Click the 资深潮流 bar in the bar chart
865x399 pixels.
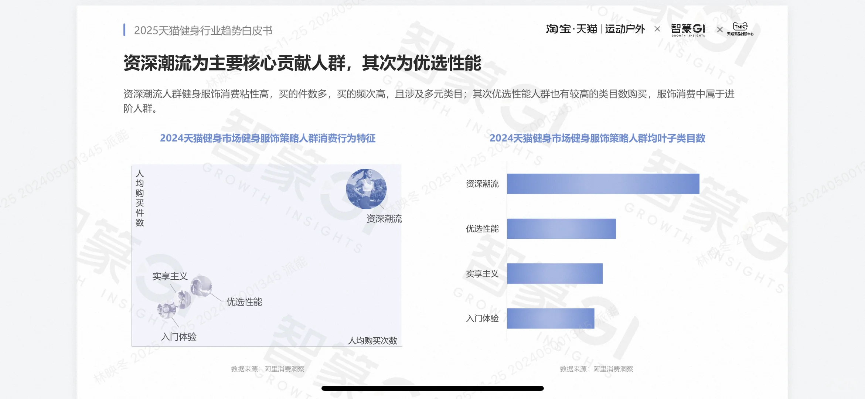[603, 184]
